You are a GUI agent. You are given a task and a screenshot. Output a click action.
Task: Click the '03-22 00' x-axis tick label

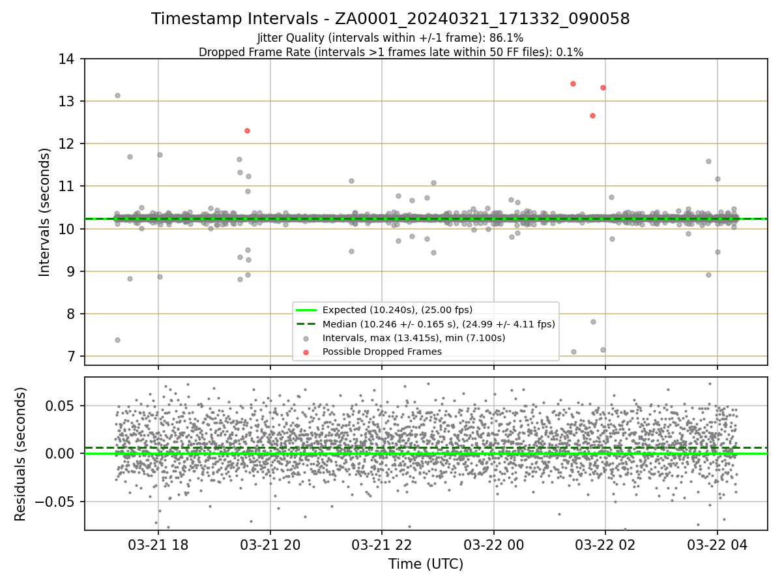pyautogui.click(x=494, y=546)
